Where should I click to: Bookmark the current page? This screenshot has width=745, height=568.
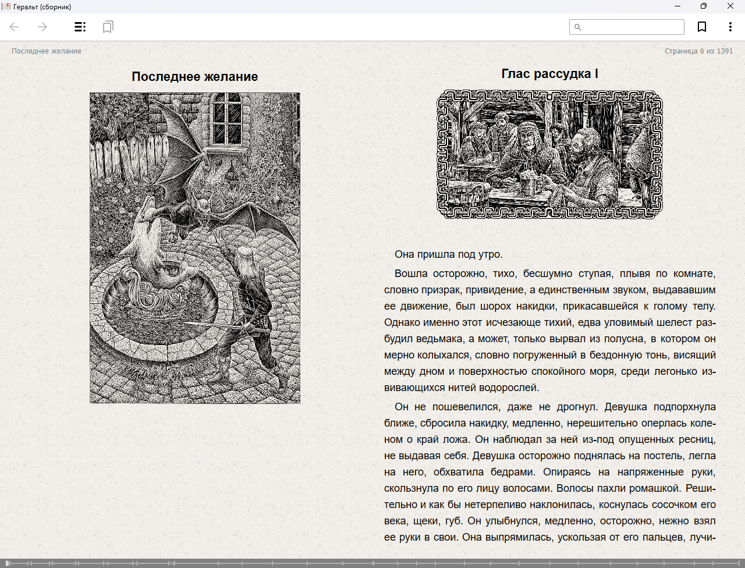point(702,27)
